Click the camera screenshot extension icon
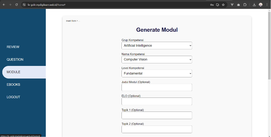 pyautogui.click(x=238, y=5)
